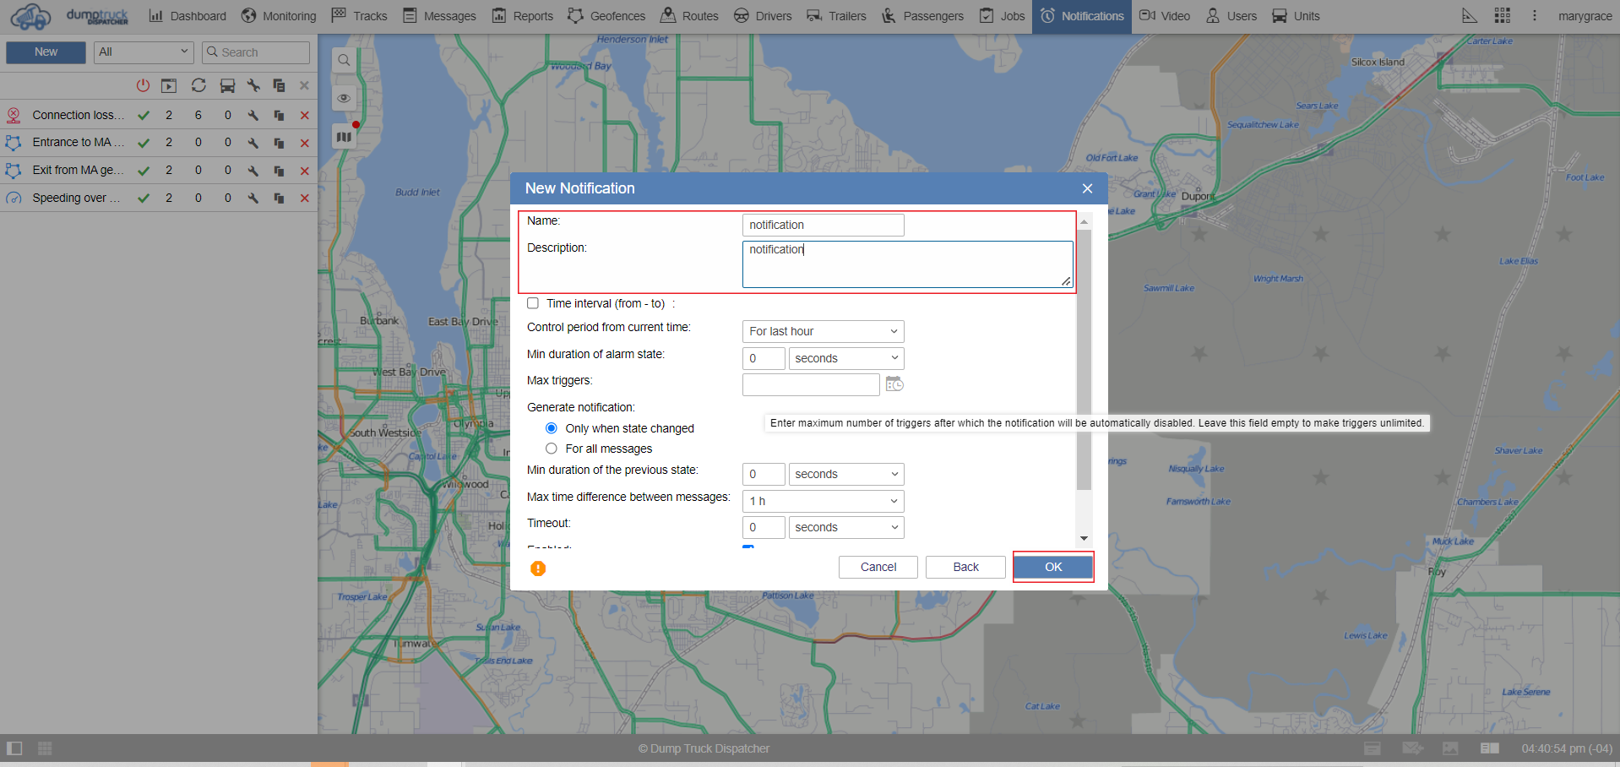Image resolution: width=1620 pixels, height=767 pixels.
Task: Enable the Time interval checkbox
Action: tap(533, 303)
